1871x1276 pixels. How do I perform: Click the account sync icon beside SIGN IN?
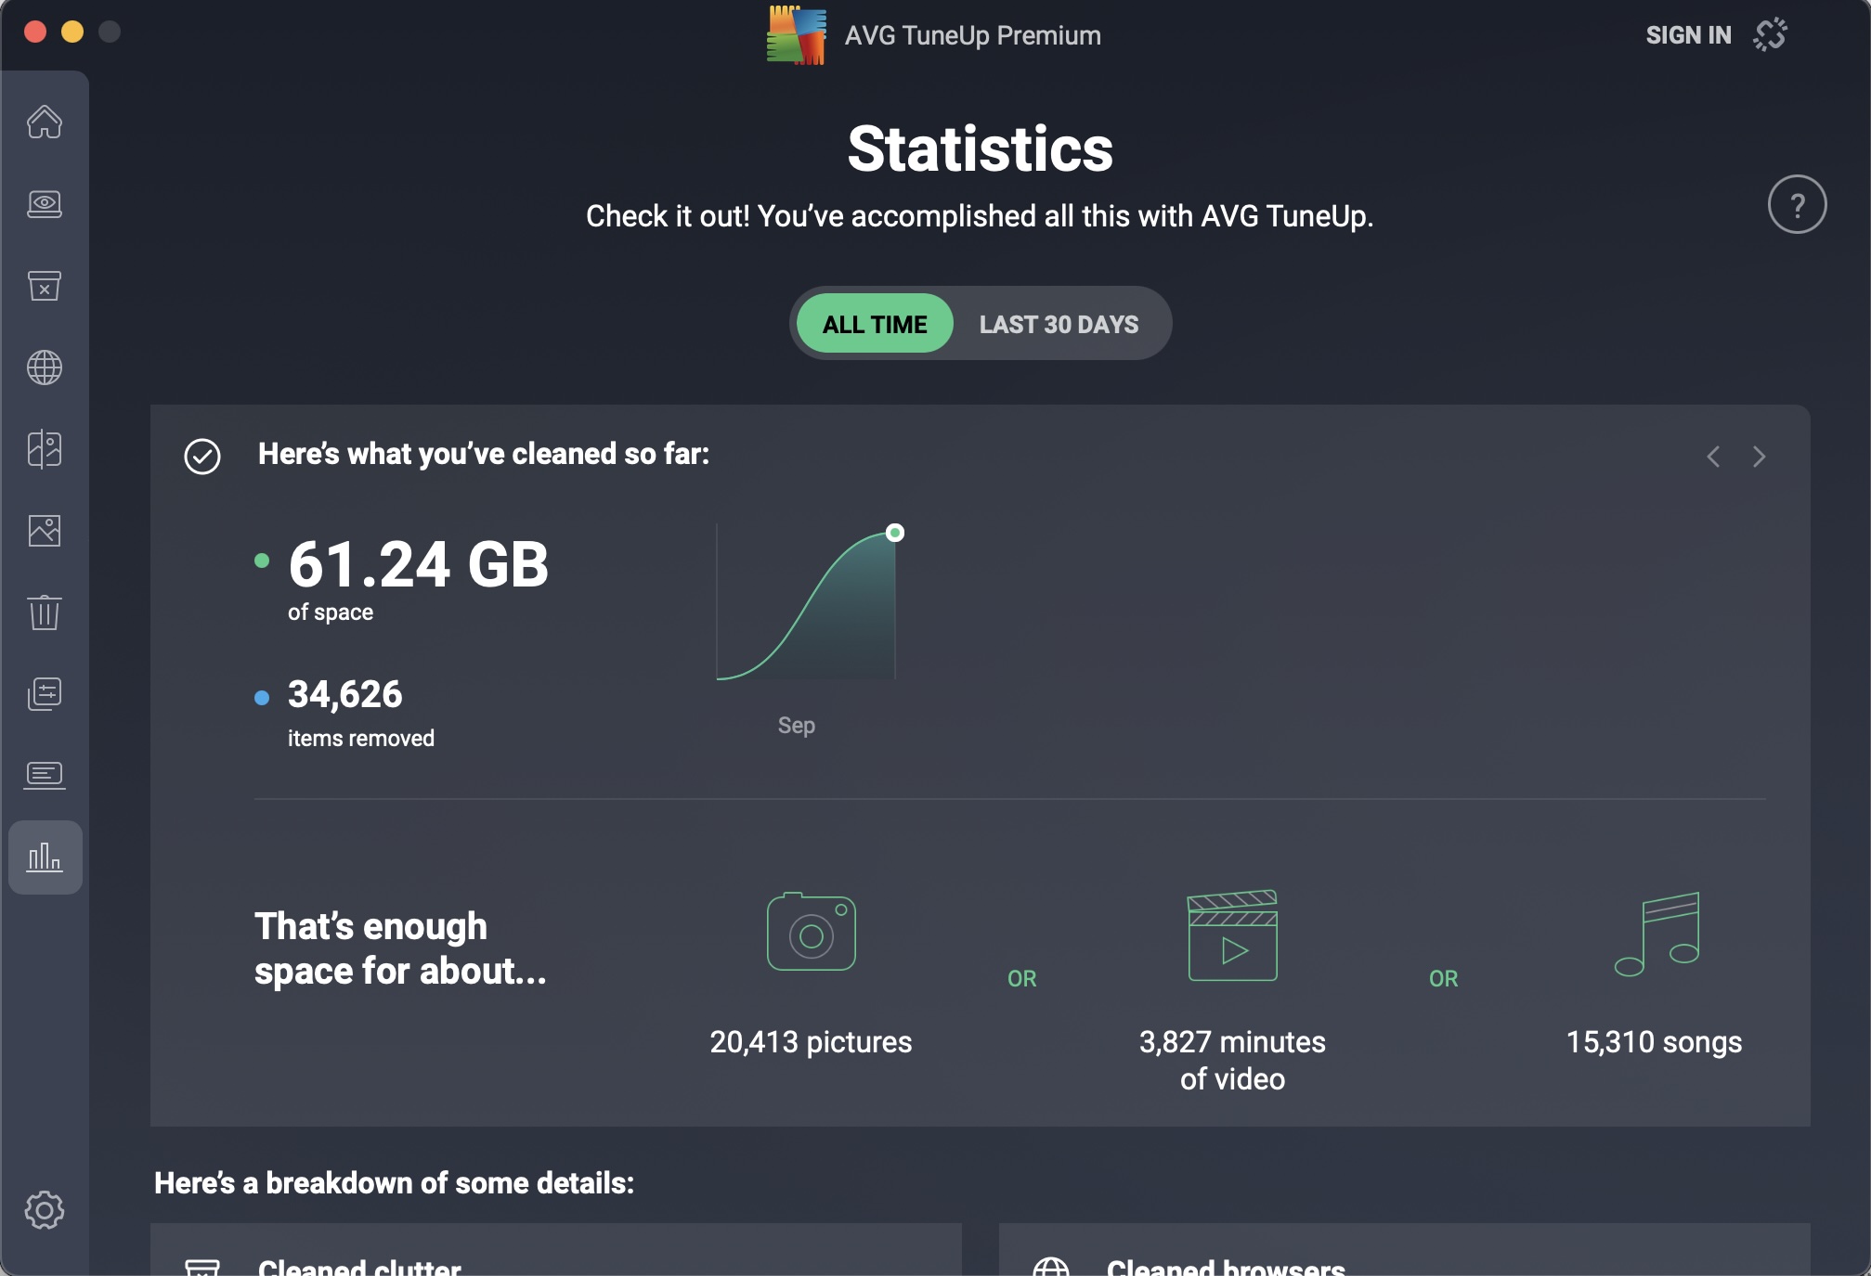(1770, 35)
